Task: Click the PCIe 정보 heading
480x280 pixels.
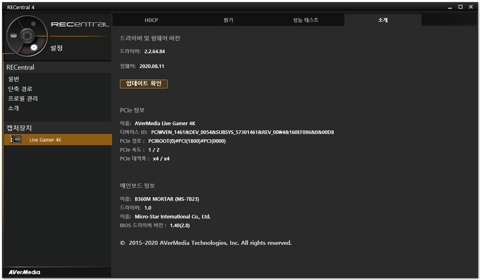Action: click(x=132, y=110)
